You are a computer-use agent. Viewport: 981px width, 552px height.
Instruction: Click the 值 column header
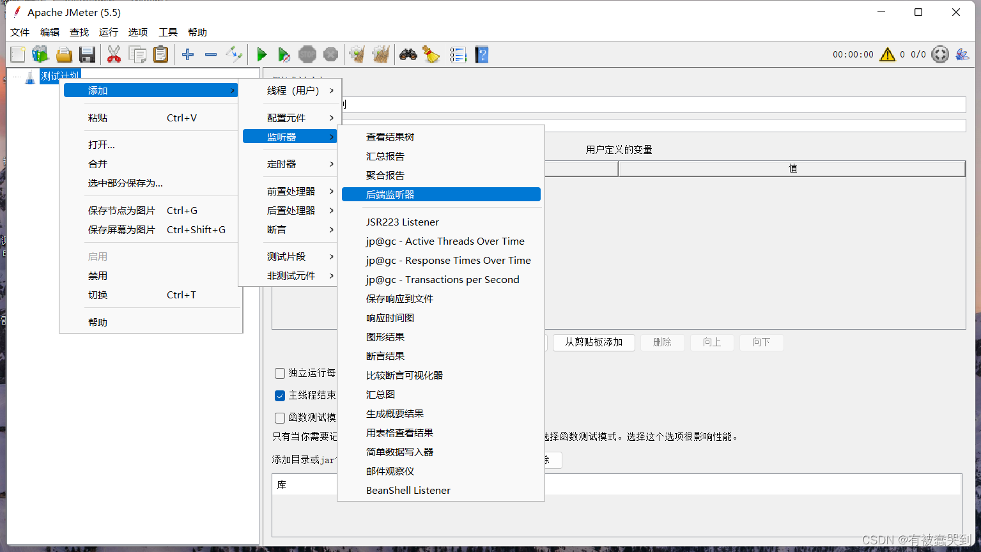pyautogui.click(x=792, y=169)
